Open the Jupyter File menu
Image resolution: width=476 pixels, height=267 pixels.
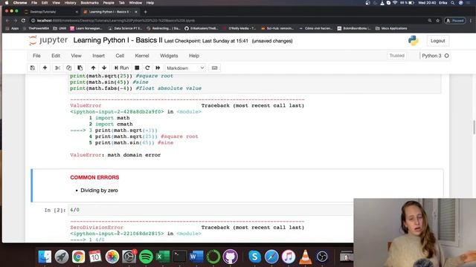click(36, 56)
